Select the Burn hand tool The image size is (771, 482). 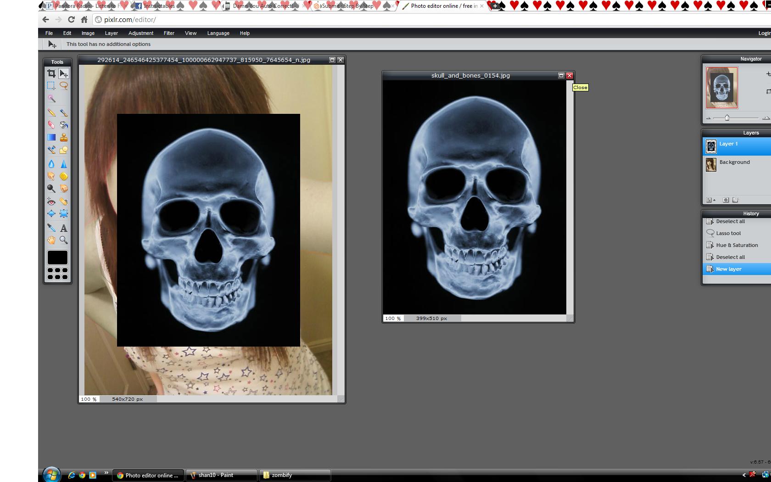[64, 189]
